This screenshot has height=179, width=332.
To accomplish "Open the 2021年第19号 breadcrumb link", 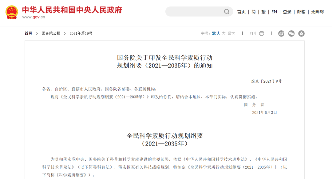I will pos(81,33).
